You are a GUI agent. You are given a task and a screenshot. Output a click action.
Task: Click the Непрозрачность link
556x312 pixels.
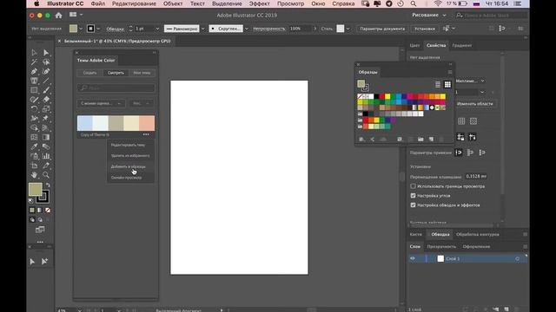coord(268,29)
